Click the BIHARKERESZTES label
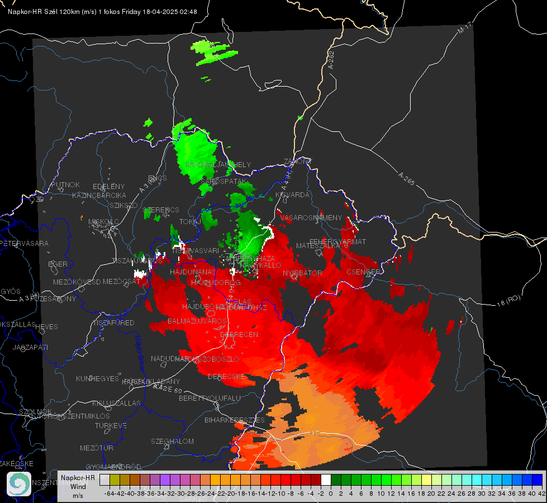The width and height of the screenshot is (547, 503). pyautogui.click(x=235, y=420)
